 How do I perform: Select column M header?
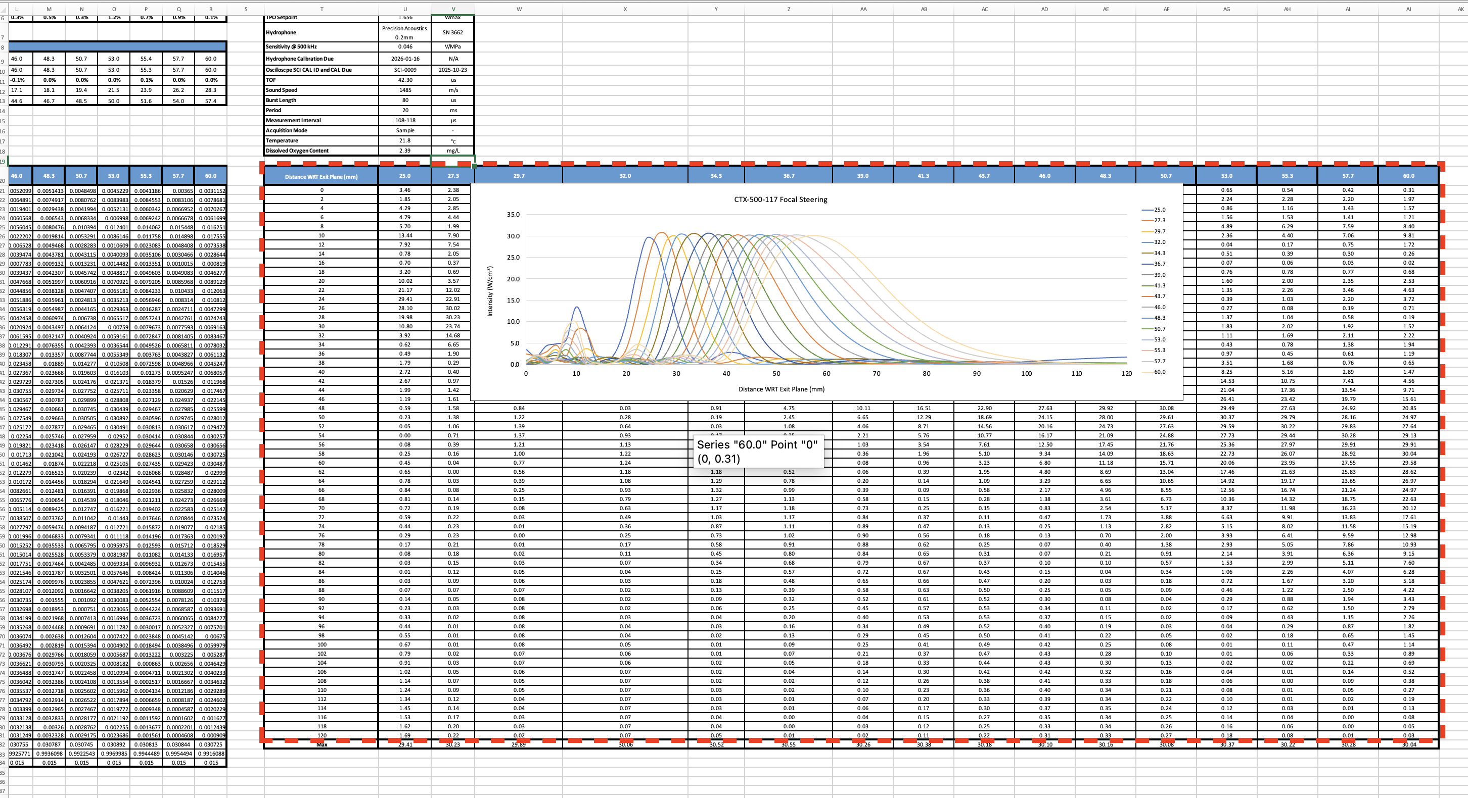49,9
